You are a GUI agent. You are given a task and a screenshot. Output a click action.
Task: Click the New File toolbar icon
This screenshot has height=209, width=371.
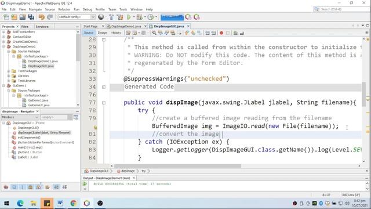click(x=6, y=17)
